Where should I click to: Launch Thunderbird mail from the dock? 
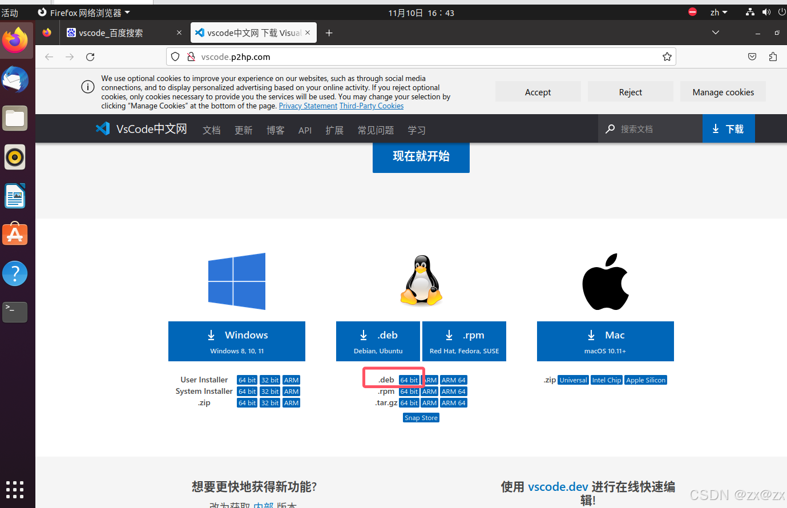tap(15, 79)
